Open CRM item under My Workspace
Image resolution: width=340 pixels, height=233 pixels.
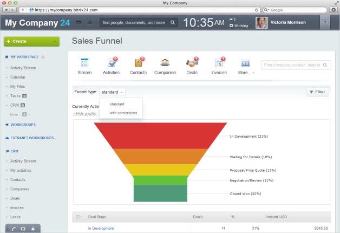(15, 105)
